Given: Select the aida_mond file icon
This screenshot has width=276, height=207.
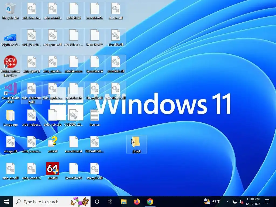Looking at the screenshot, I should (53, 11).
